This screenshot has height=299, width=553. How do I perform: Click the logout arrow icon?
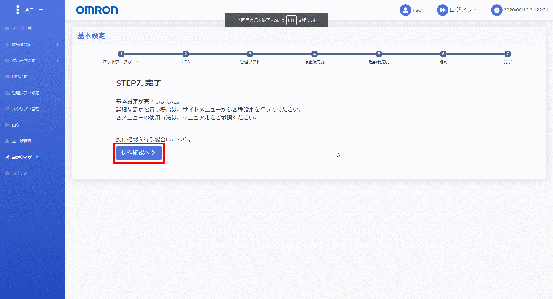point(442,10)
